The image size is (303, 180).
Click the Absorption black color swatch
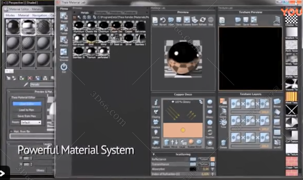click(193, 169)
